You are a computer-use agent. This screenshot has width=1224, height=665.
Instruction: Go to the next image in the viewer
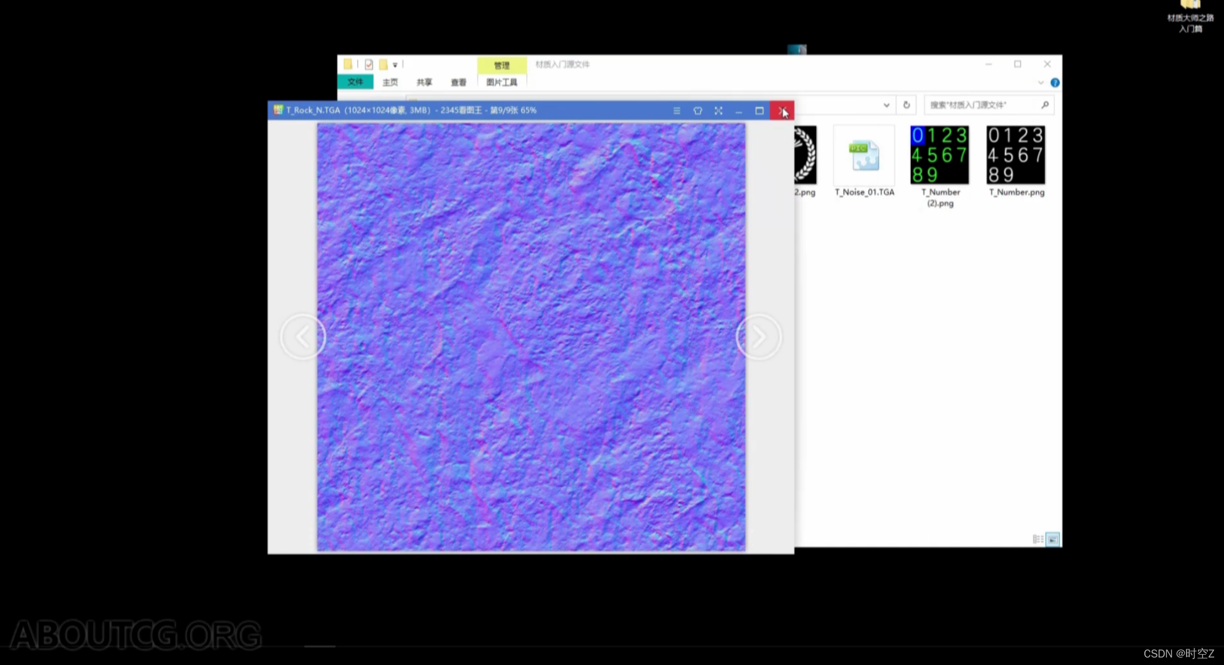click(758, 337)
